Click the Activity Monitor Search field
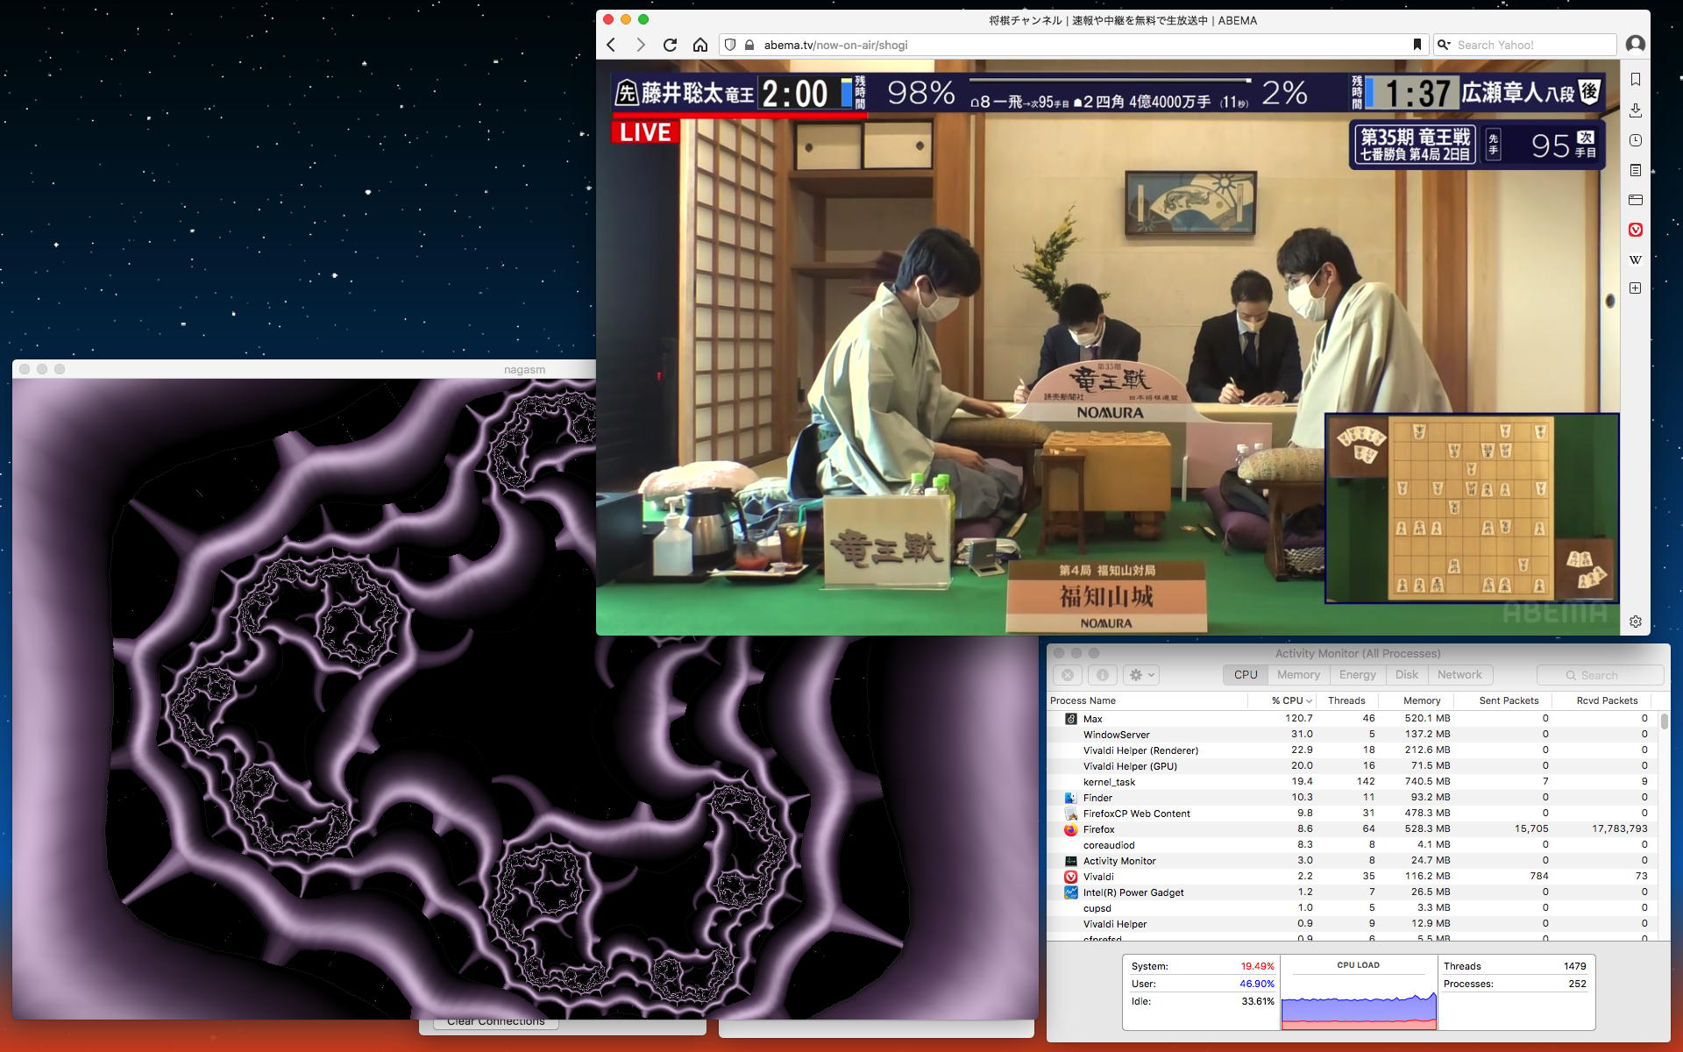The image size is (1683, 1052). 1600,675
